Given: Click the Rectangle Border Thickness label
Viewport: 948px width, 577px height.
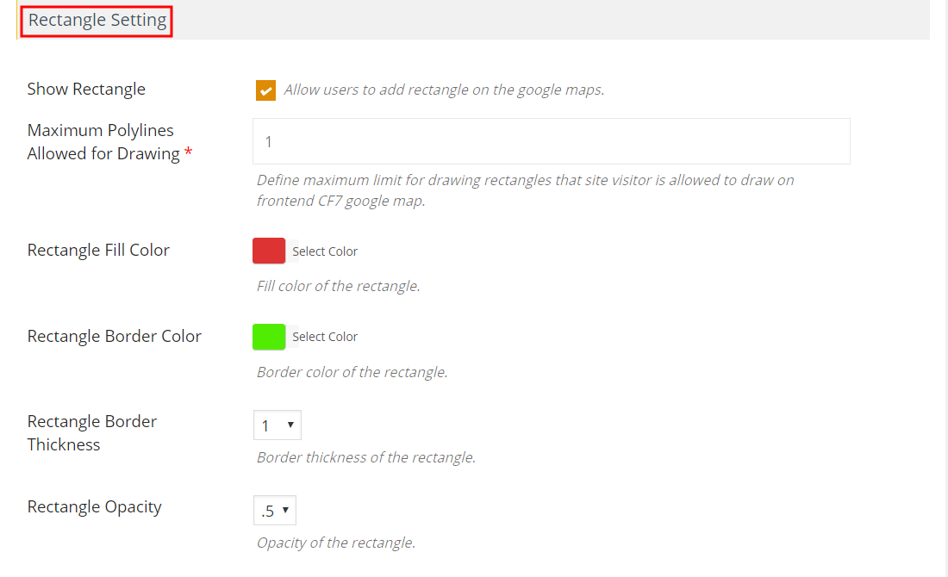Looking at the screenshot, I should [x=91, y=433].
